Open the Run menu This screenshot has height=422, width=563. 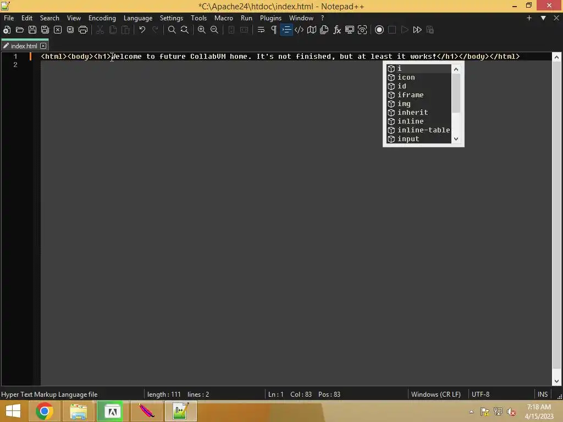[x=246, y=18]
